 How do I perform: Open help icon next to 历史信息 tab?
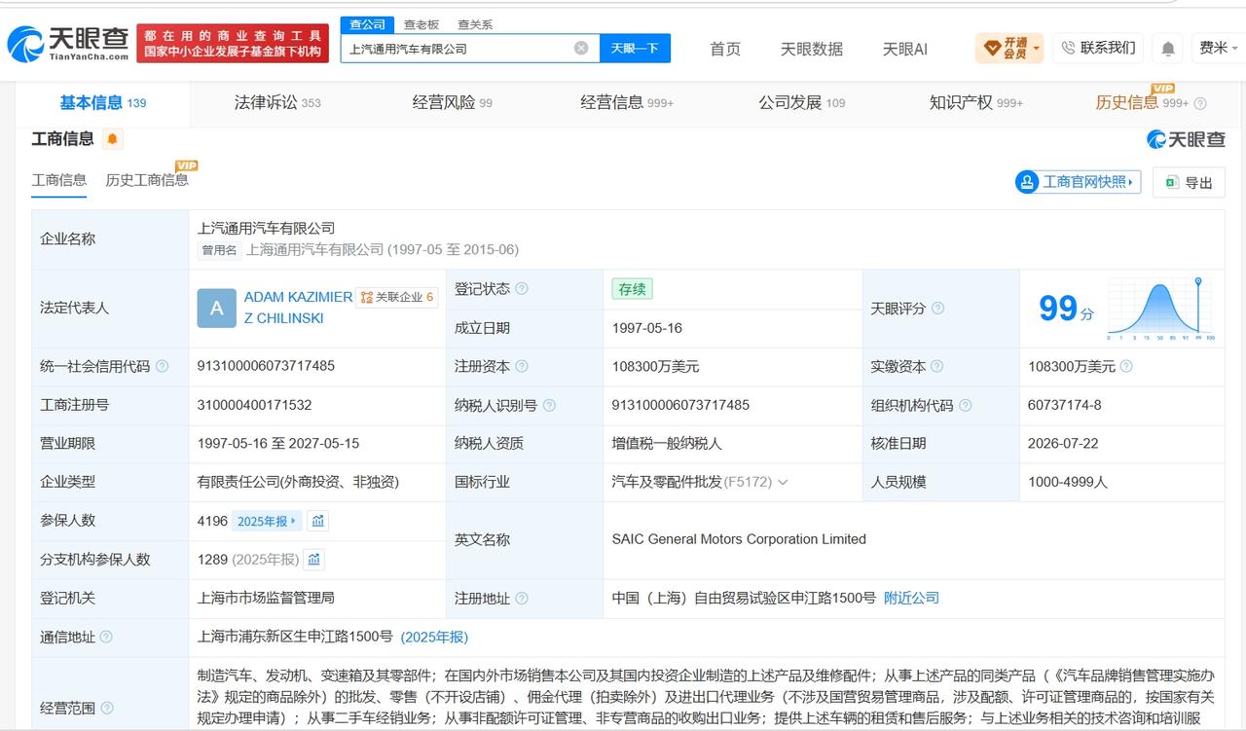tap(1200, 103)
